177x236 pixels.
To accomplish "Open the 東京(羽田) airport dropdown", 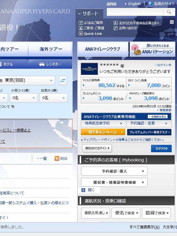I will (x=27, y=81).
